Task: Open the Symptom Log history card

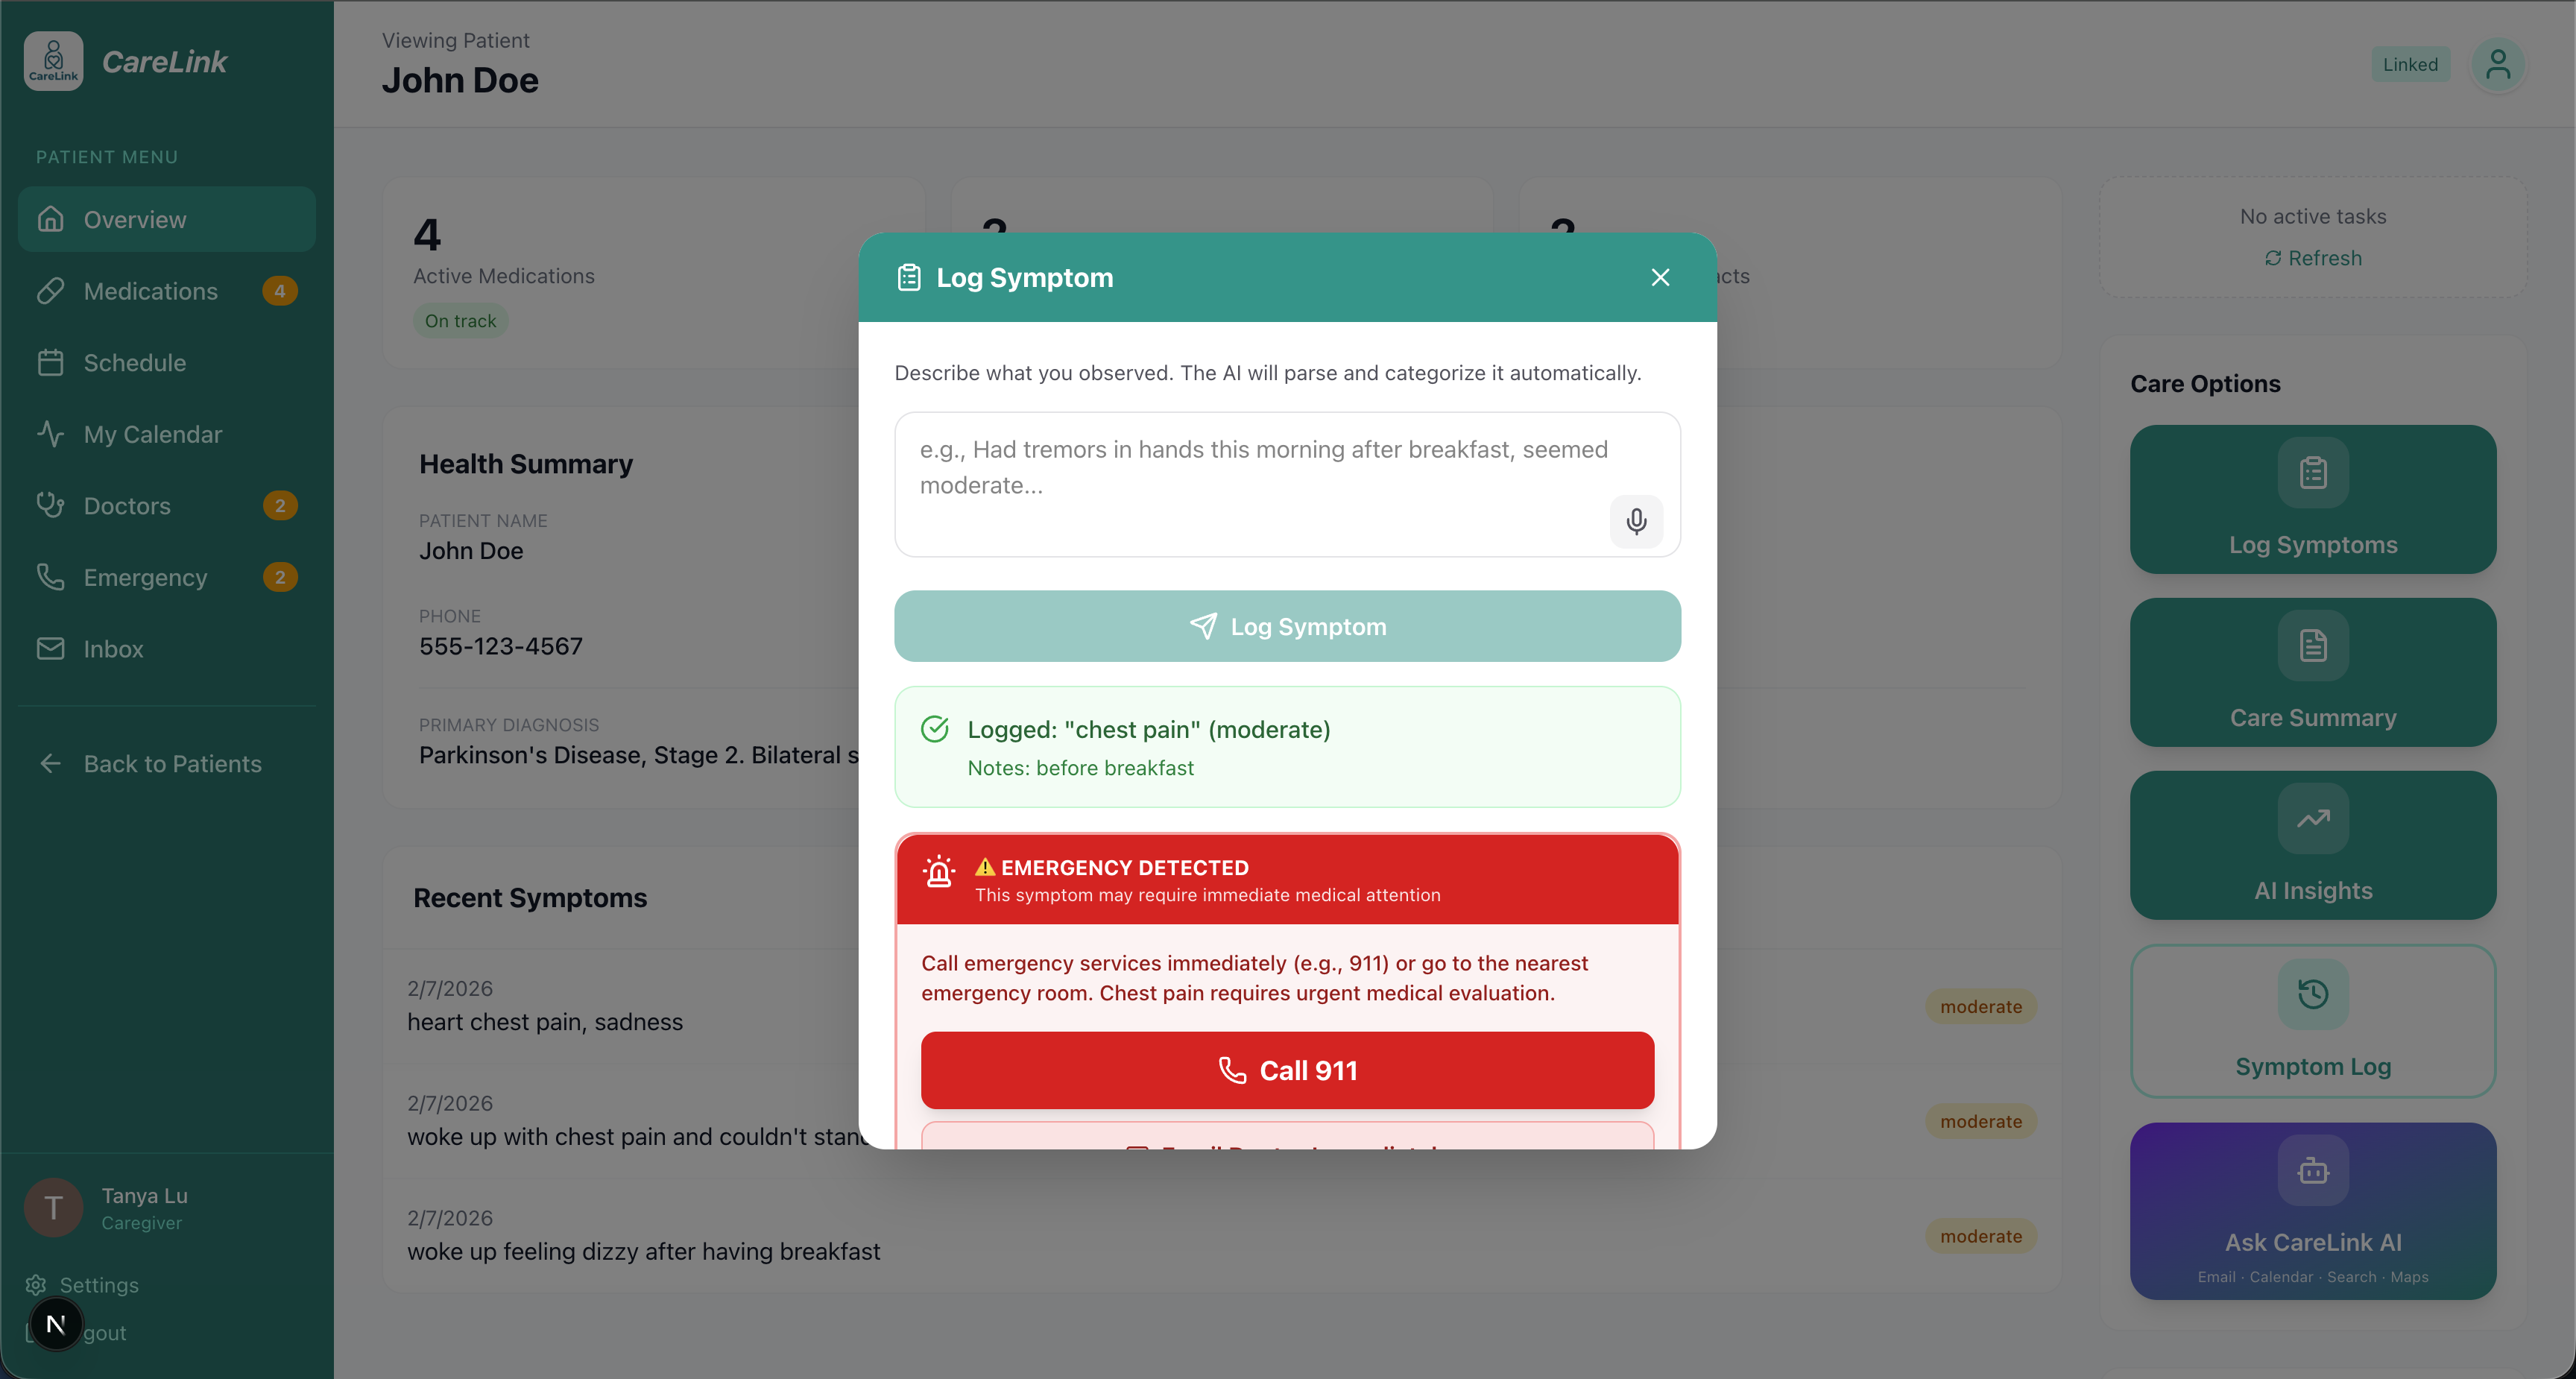Action: [x=2312, y=1020]
